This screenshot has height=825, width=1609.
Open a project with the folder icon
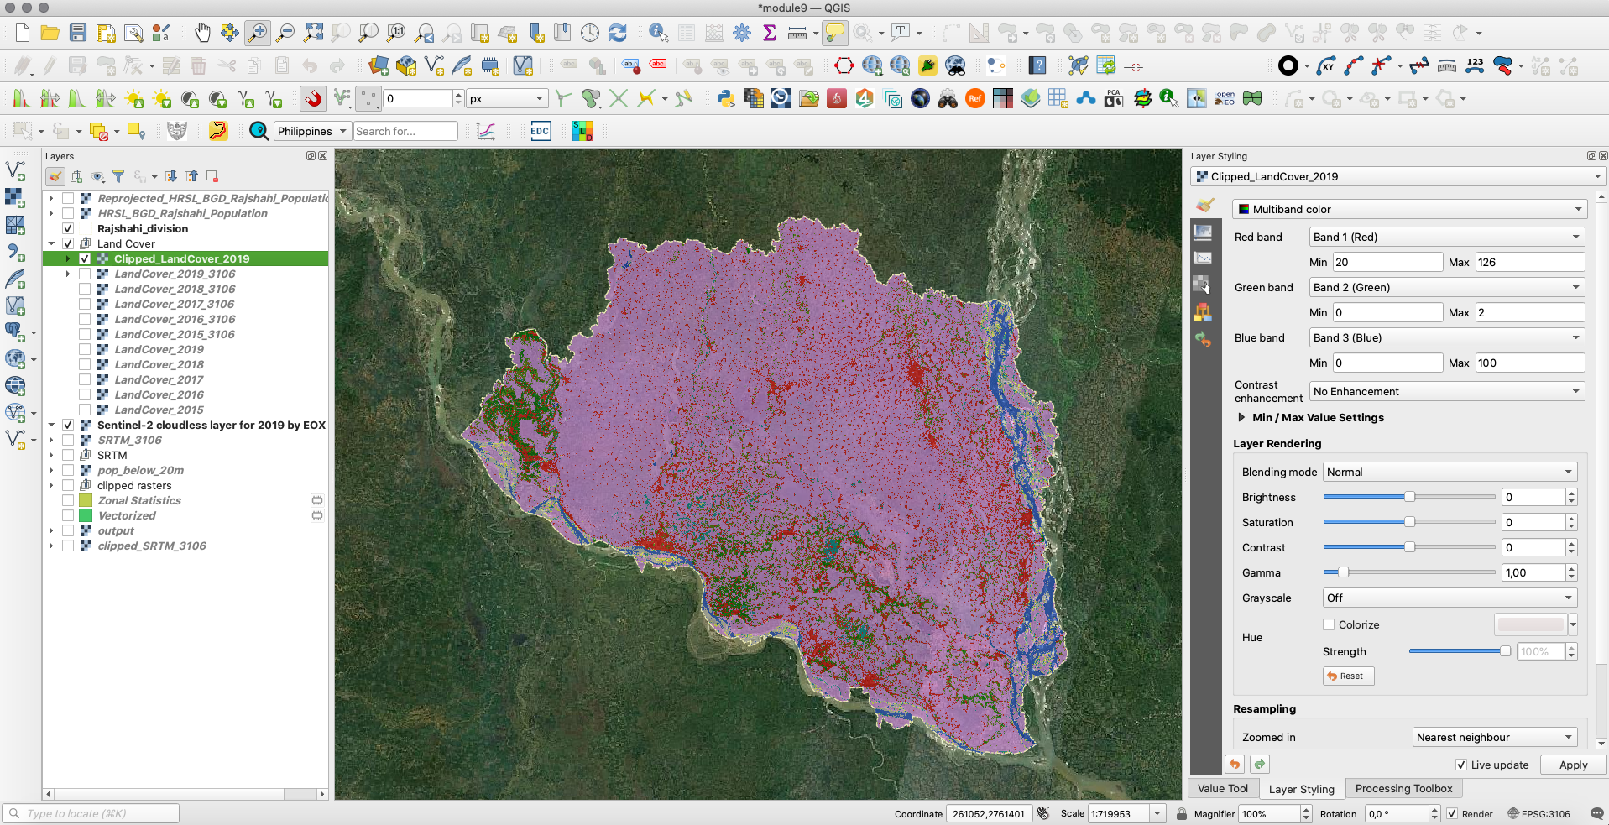click(x=50, y=33)
